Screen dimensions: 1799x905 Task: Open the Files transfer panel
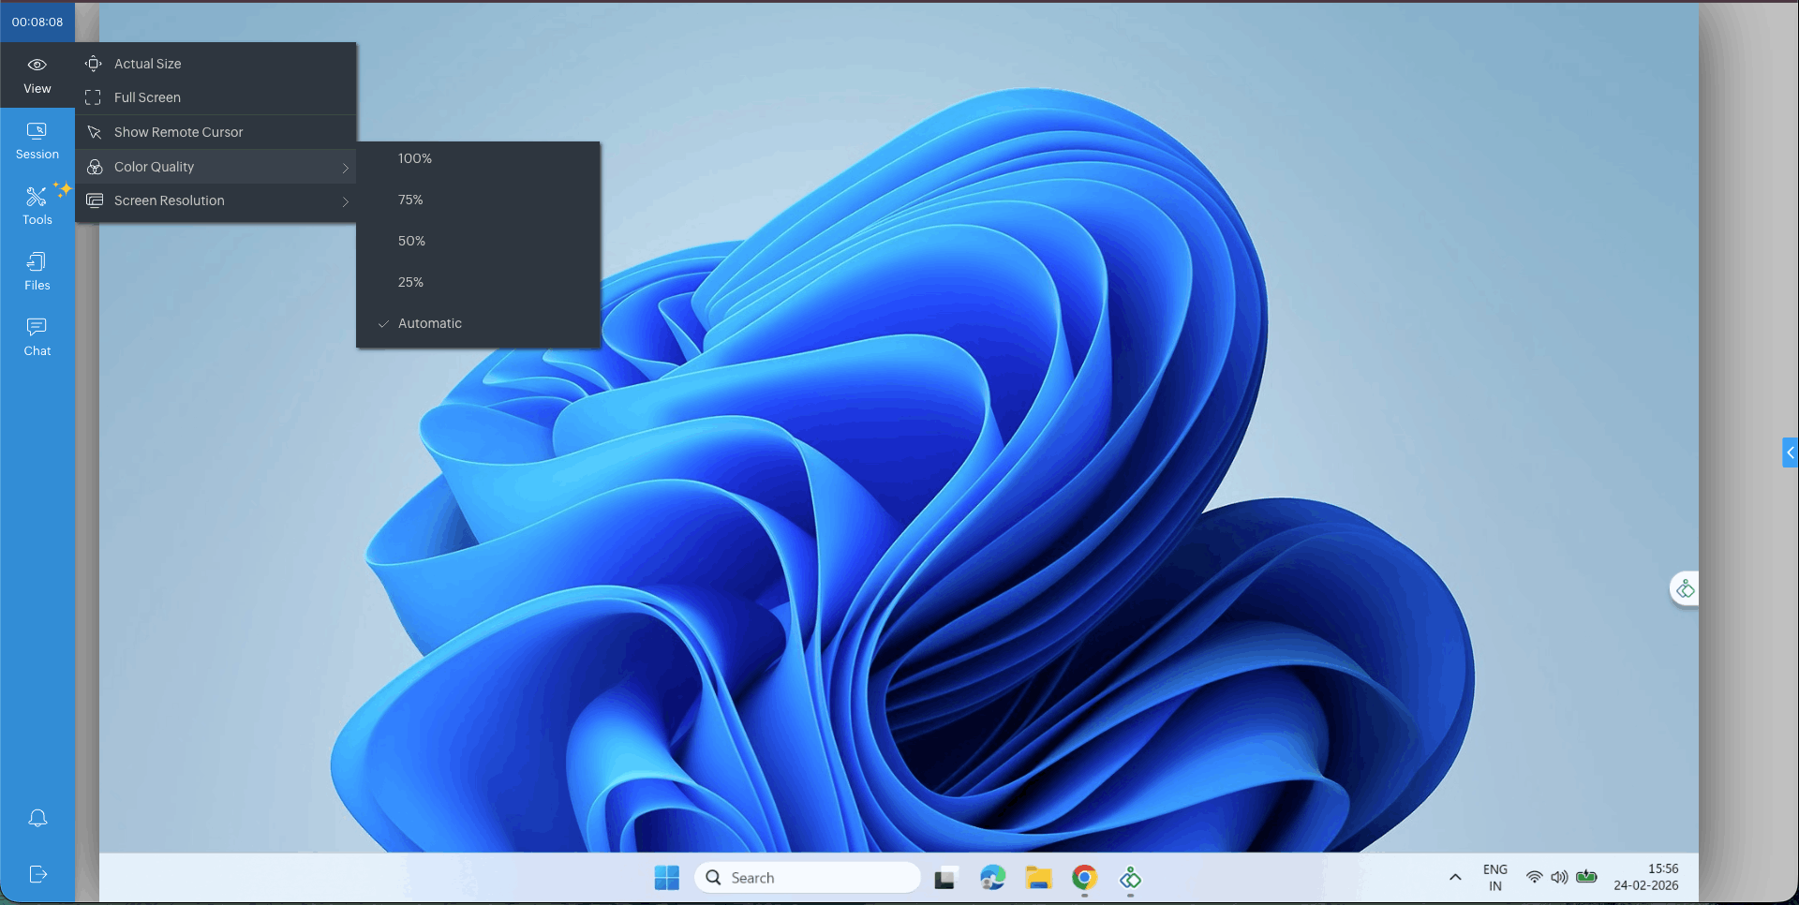click(37, 271)
